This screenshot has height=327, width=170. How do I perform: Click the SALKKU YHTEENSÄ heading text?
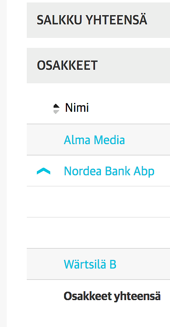pyautogui.click(x=92, y=20)
